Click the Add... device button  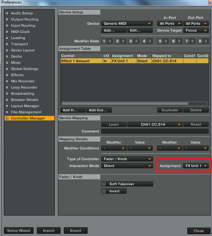(114, 30)
